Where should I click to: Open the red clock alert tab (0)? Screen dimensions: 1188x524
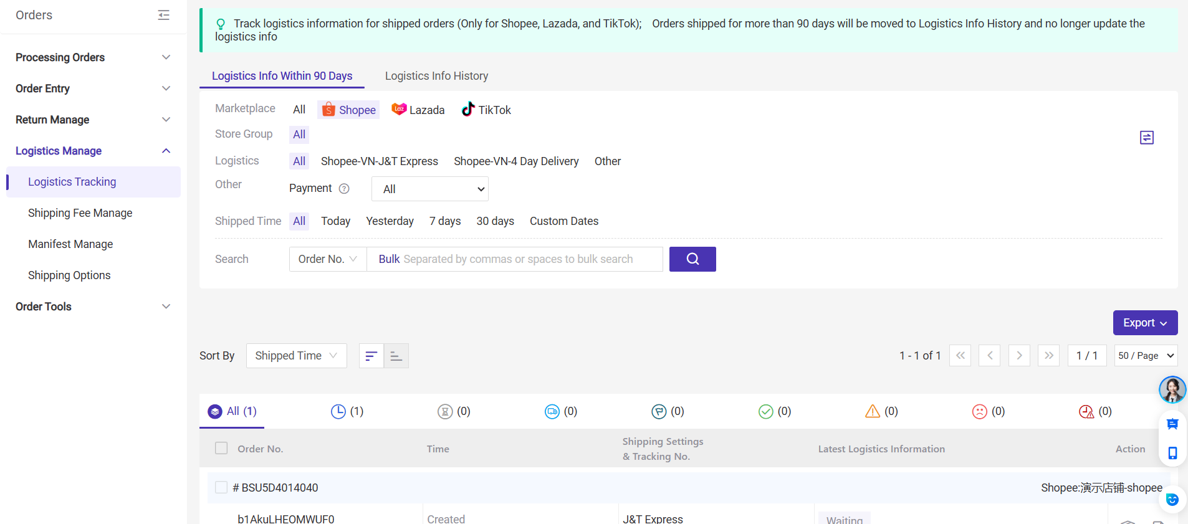tap(1095, 411)
